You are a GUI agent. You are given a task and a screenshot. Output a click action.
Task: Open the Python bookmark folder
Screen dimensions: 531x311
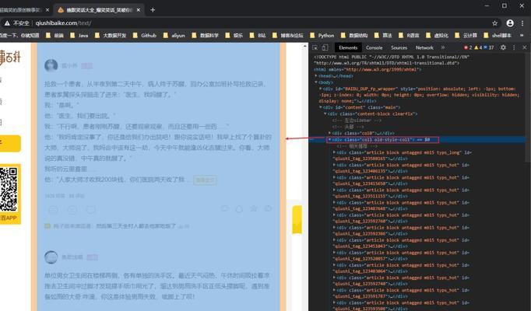pos(322,35)
